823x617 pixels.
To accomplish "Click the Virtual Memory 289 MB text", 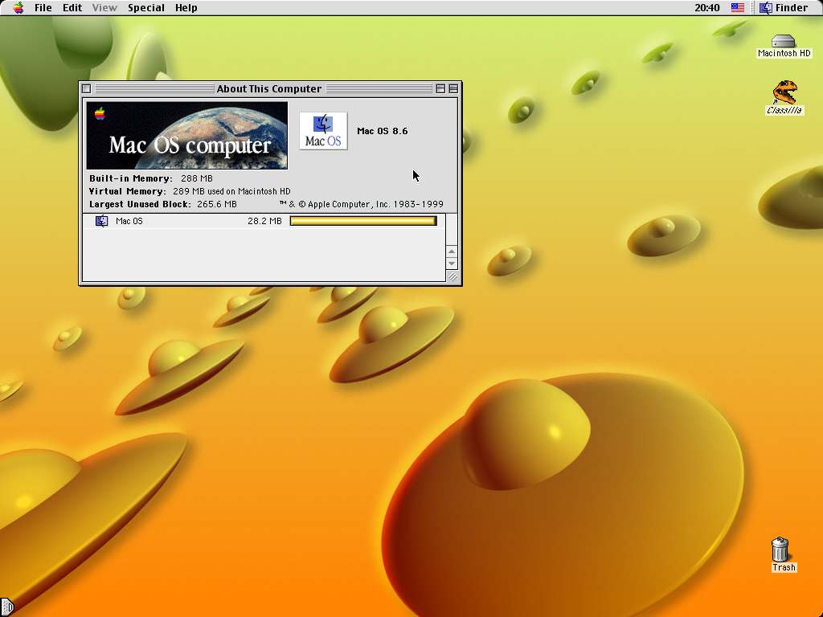I will click(x=231, y=191).
